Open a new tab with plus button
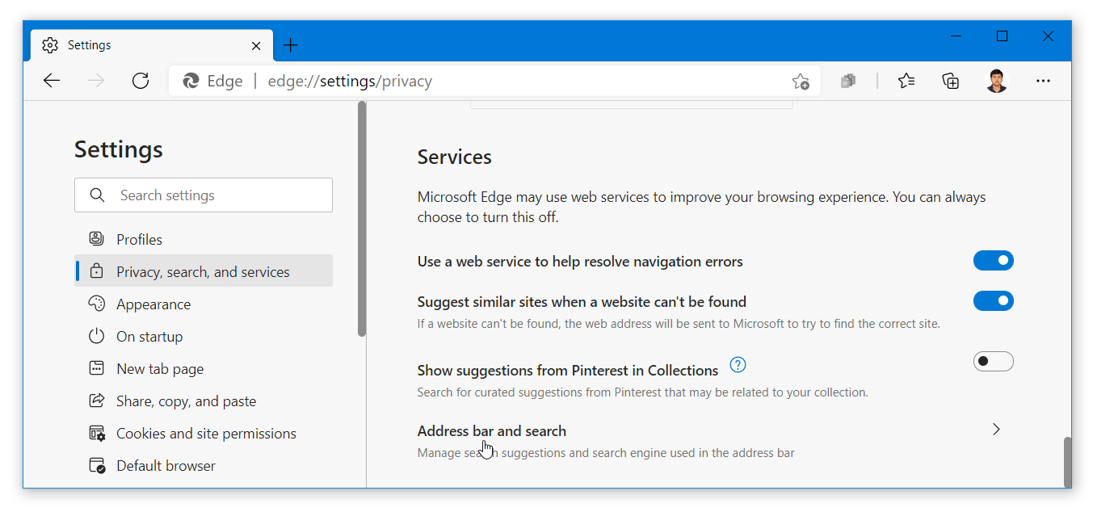 tap(291, 45)
